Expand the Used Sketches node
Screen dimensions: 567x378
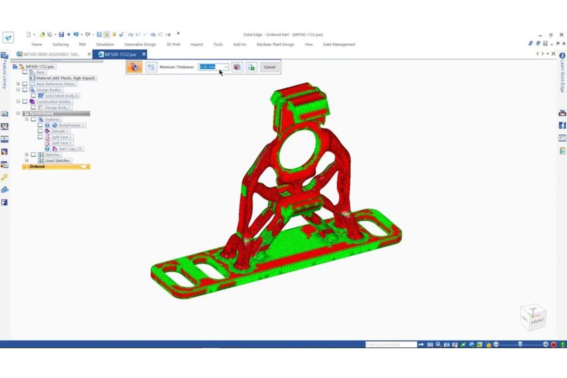tap(26, 160)
